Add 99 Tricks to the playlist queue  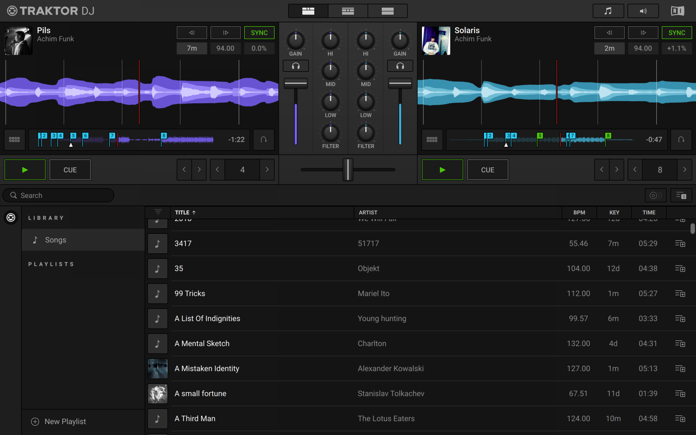[x=680, y=294]
